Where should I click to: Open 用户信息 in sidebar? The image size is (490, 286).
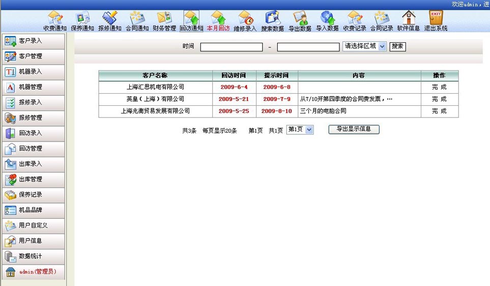[34, 241]
